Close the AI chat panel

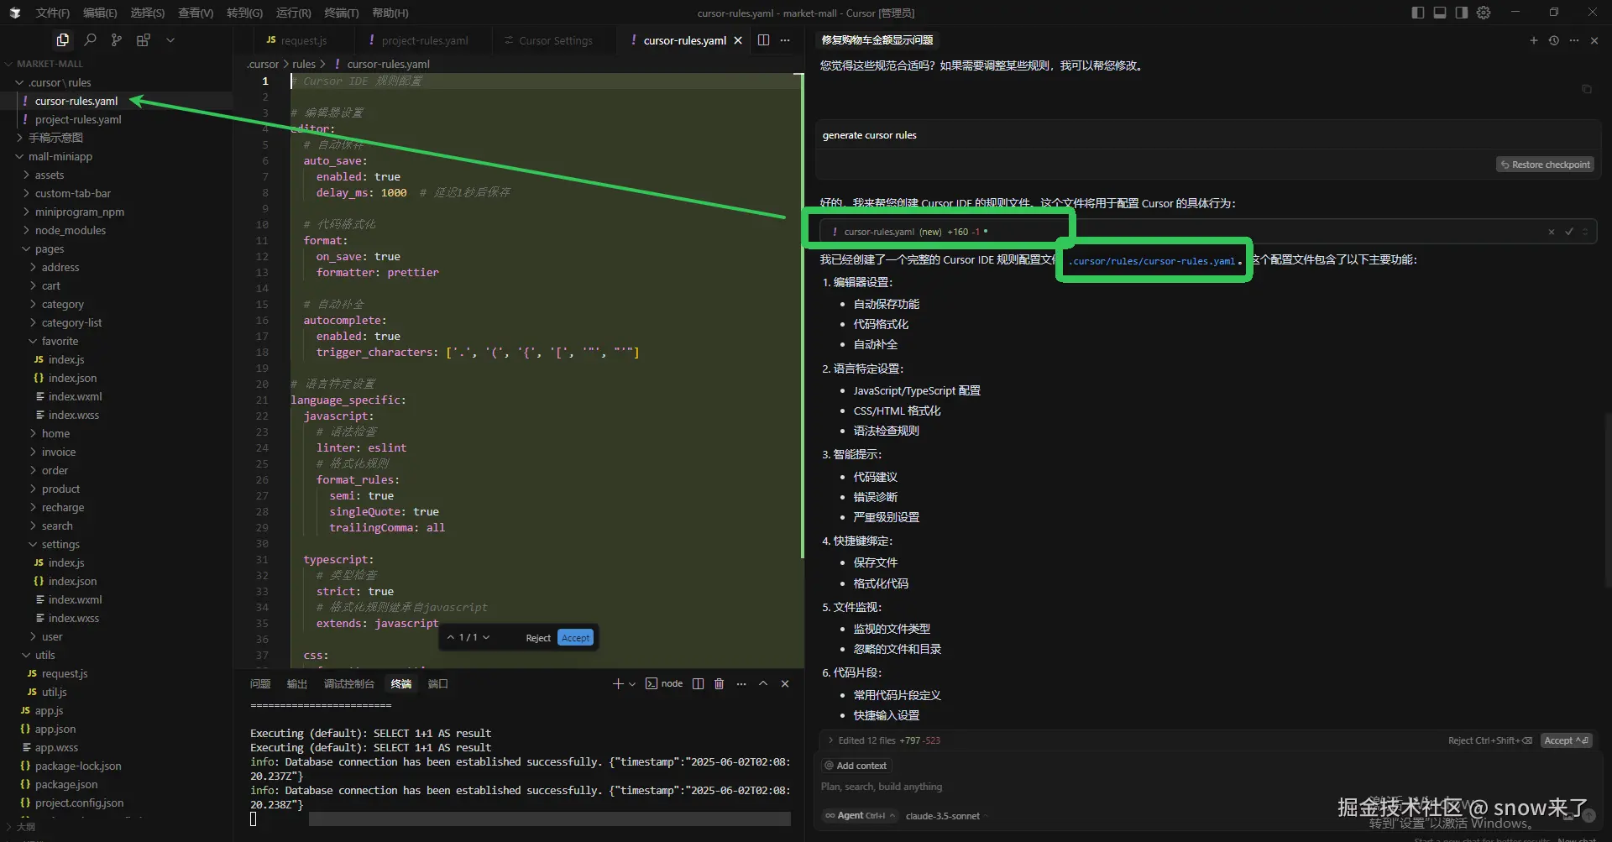pyautogui.click(x=1594, y=40)
